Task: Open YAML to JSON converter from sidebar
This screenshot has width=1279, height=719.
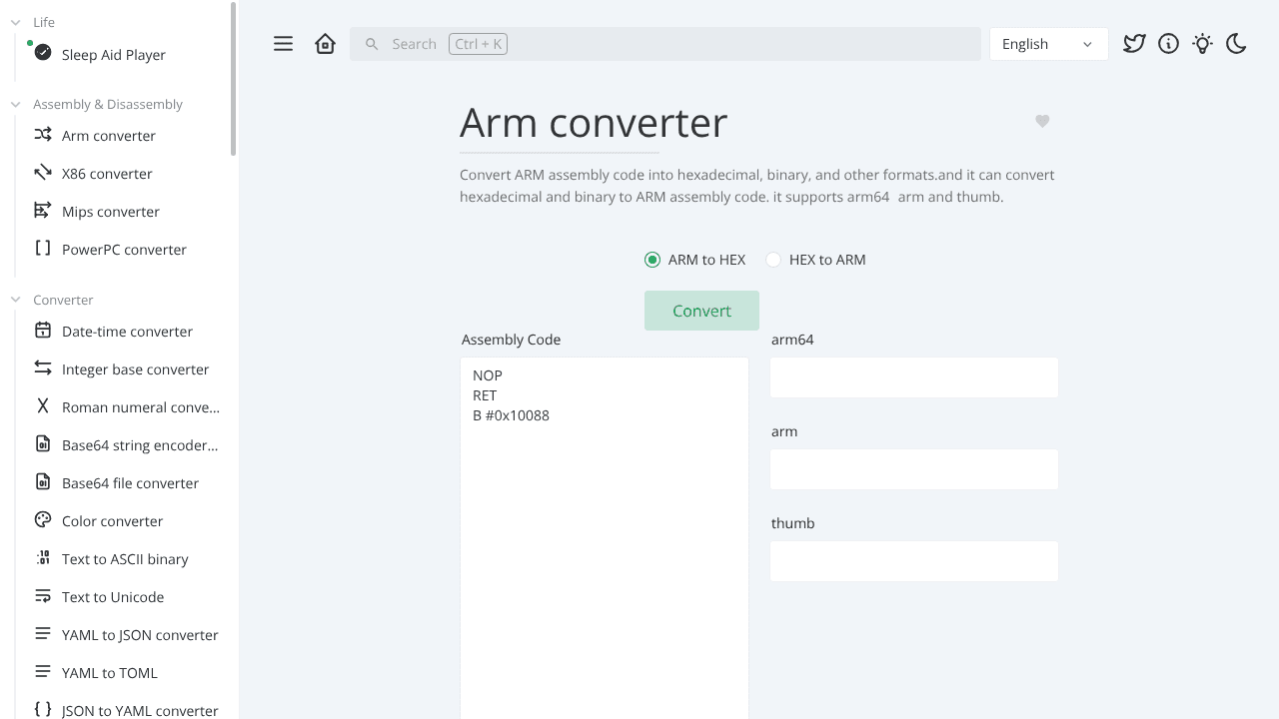Action: (140, 635)
